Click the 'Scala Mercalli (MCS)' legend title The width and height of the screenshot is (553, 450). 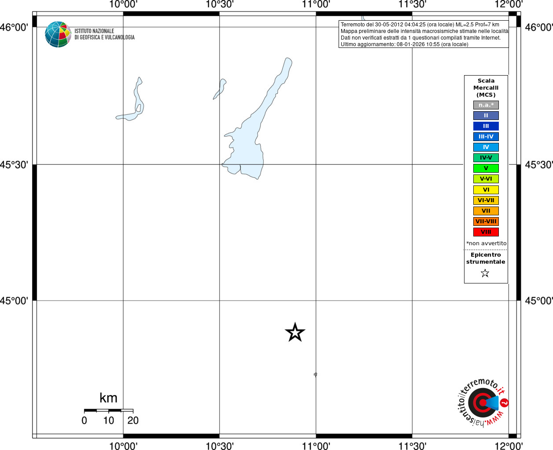486,88
